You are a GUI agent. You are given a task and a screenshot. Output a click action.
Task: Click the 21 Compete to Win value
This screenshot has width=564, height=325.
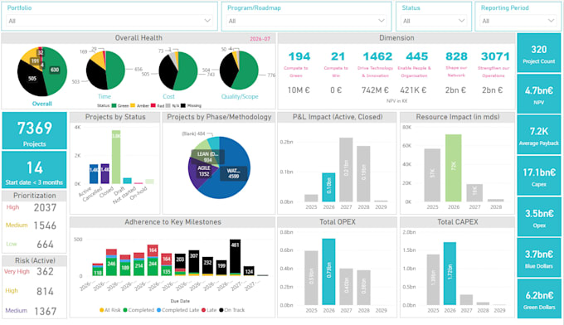(338, 56)
